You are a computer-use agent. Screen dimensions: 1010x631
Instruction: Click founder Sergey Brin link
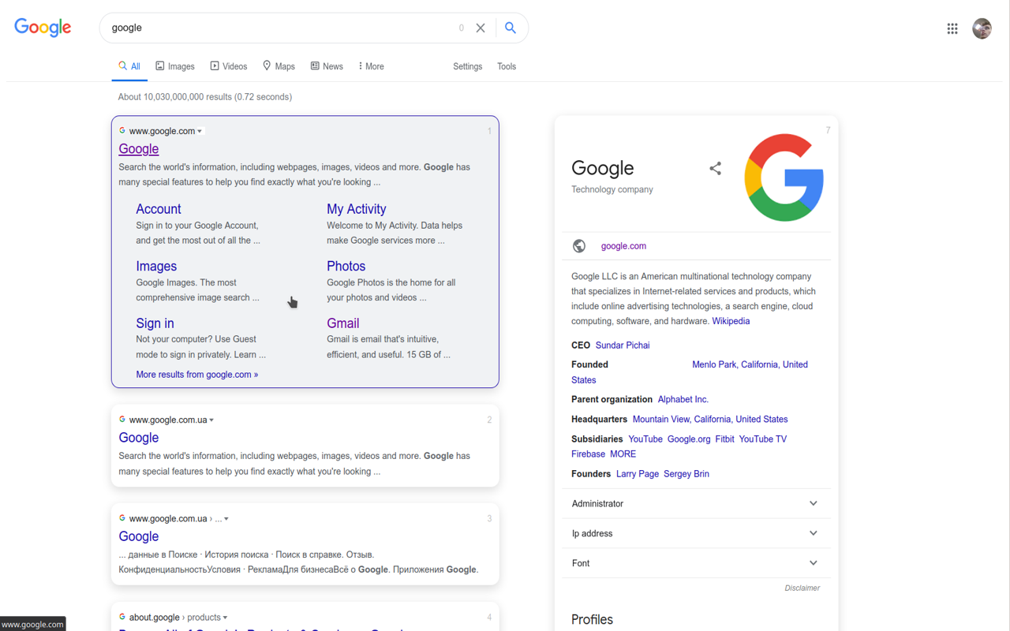click(686, 474)
